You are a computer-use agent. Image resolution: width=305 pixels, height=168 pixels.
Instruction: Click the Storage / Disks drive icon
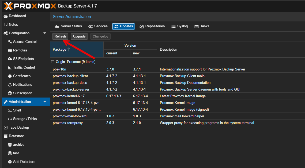click(10, 119)
